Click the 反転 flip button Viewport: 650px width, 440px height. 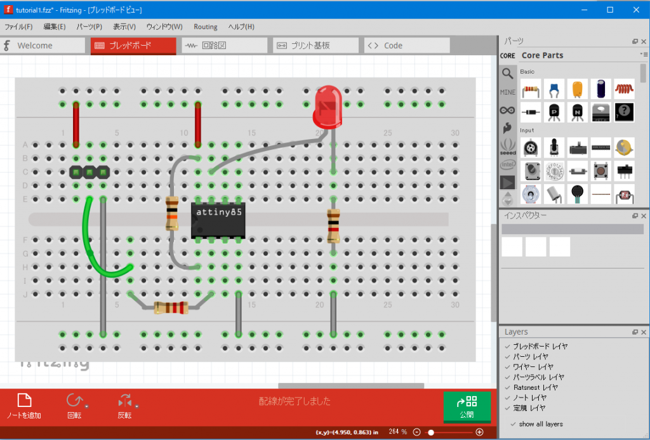click(124, 406)
